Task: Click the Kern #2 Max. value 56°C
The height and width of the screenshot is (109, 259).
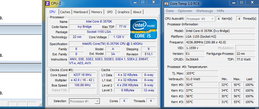Action: 237,96
